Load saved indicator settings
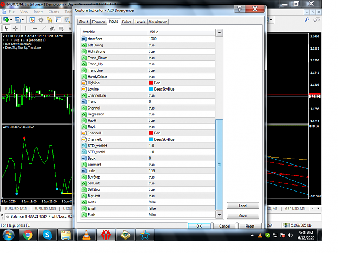The image size is (338, 253). [242, 206]
